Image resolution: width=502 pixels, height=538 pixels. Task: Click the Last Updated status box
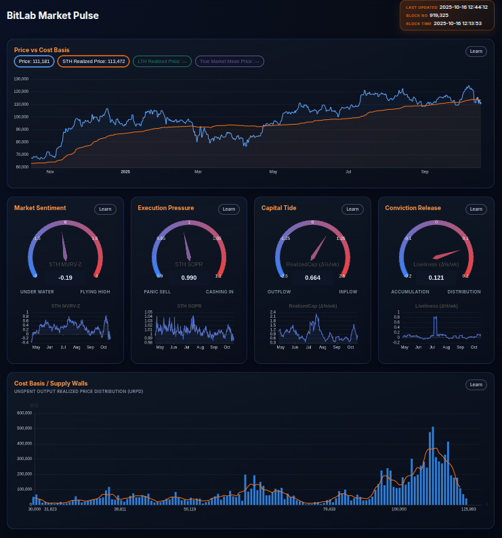446,15
